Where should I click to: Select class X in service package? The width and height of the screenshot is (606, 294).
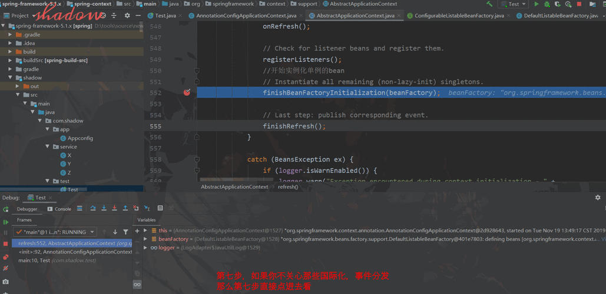click(66, 155)
